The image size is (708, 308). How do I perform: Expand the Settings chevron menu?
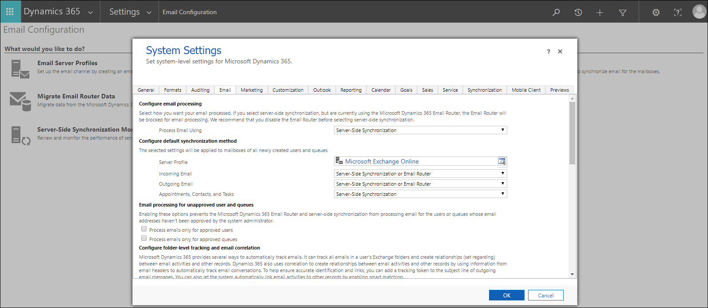coord(149,12)
